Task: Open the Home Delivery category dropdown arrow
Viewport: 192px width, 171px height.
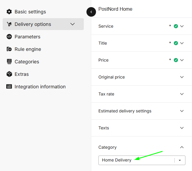Action: click(180, 160)
